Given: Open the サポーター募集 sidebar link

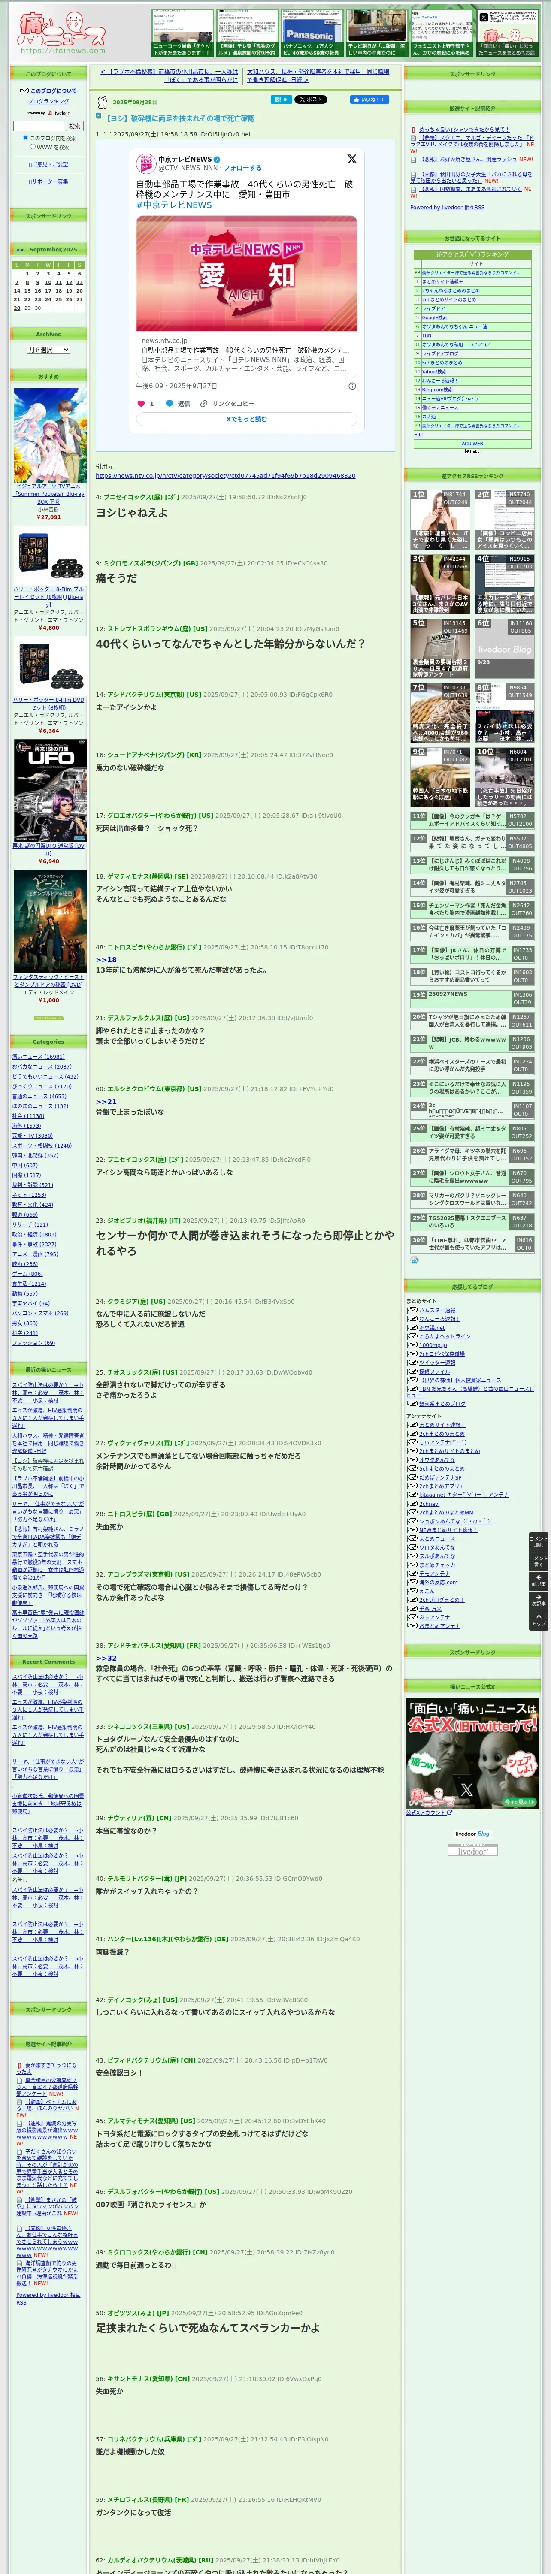Looking at the screenshot, I should 48,181.
